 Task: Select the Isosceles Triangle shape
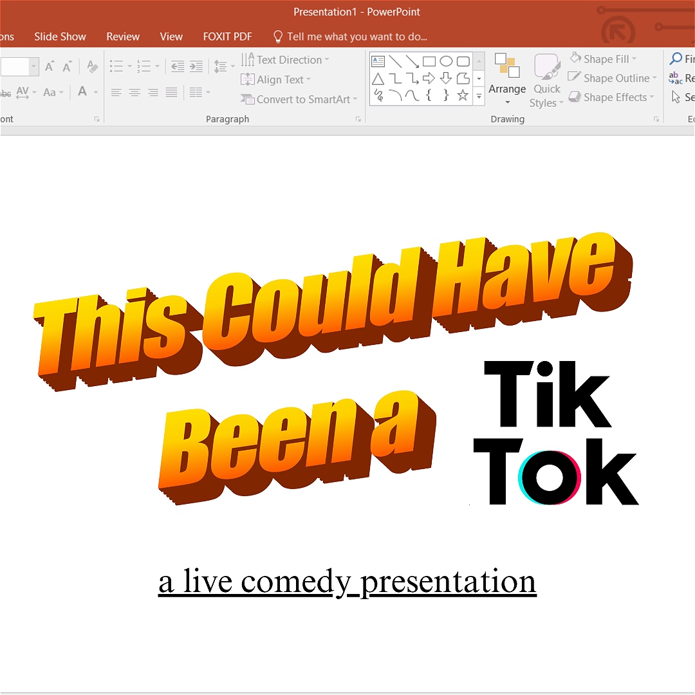(x=378, y=79)
